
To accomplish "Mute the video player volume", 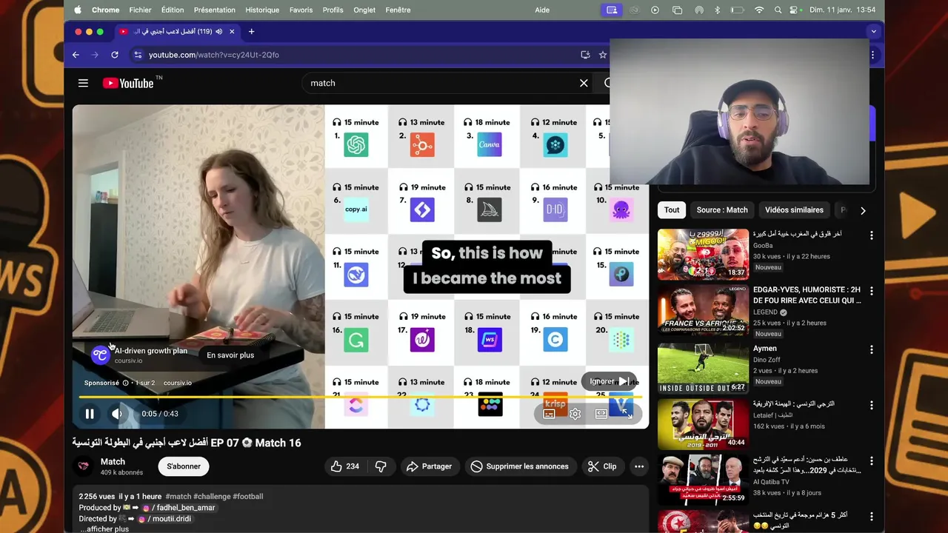I will pos(117,414).
